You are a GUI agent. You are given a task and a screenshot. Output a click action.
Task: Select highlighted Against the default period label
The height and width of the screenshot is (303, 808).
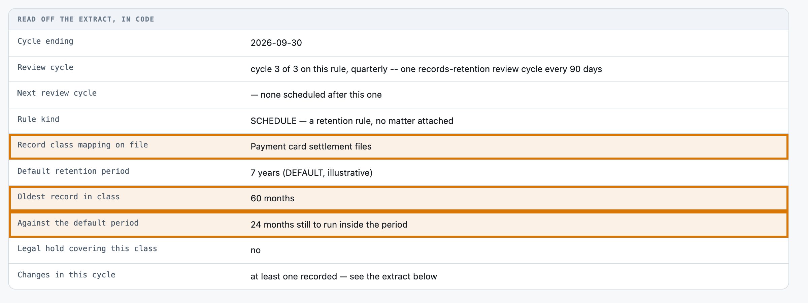click(x=78, y=223)
